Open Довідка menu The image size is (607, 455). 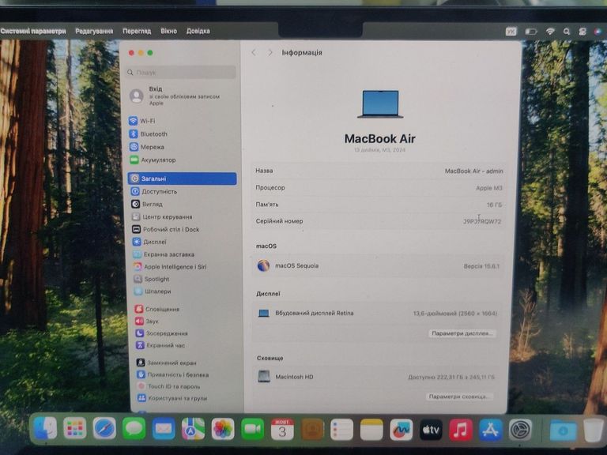[198, 31]
